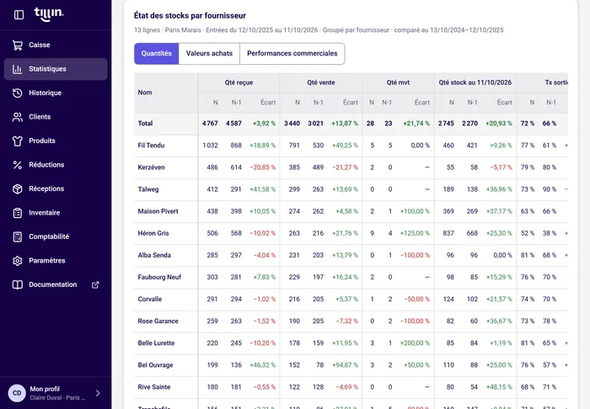590x409 pixels.
Task: Open the Statistiques menu item
Action: [x=56, y=69]
